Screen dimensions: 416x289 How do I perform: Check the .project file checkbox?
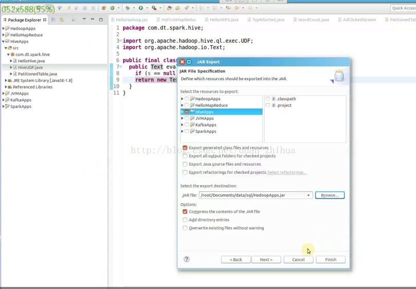pos(268,105)
